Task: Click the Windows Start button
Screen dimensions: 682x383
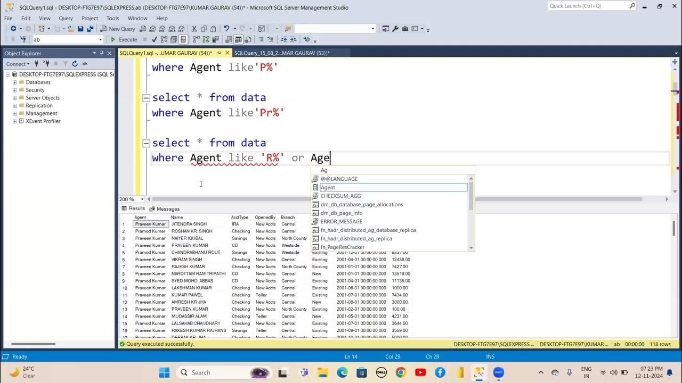Action: (x=164, y=372)
